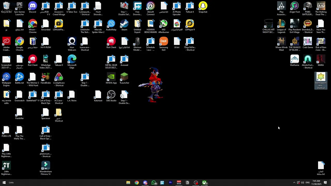Open the WhatsApp Video 2025 file
This screenshot has height=186, width=331.
[46, 62]
